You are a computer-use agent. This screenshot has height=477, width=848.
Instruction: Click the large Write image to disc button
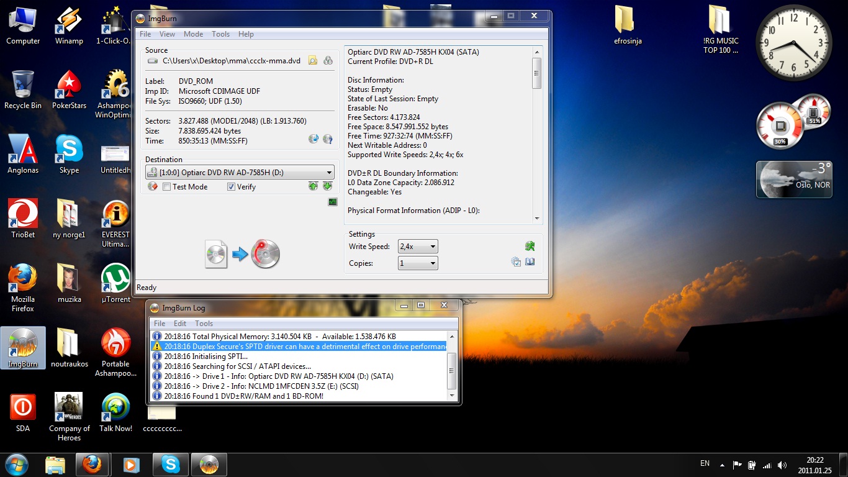point(243,253)
